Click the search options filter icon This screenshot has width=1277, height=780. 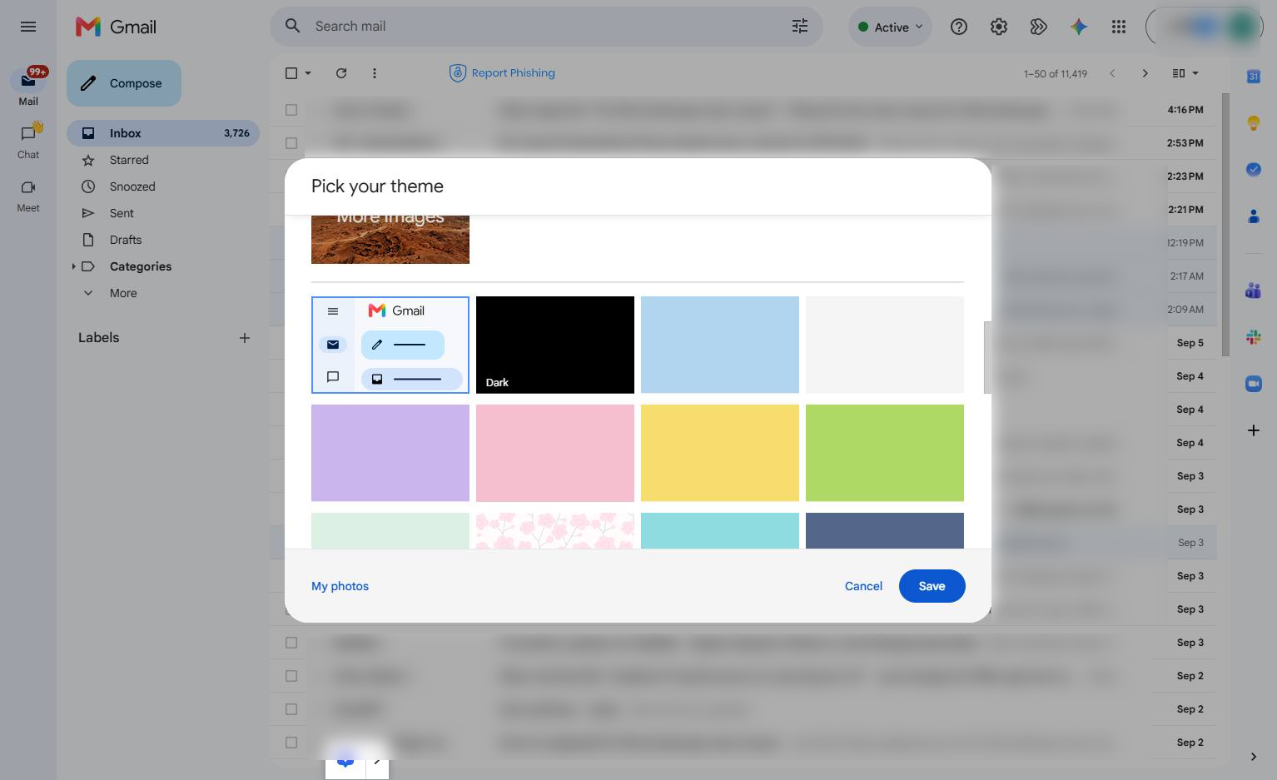coord(800,27)
